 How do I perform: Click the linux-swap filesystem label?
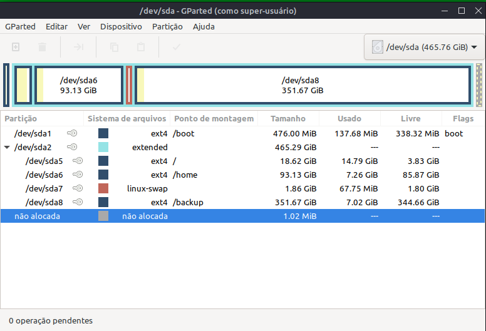147,188
